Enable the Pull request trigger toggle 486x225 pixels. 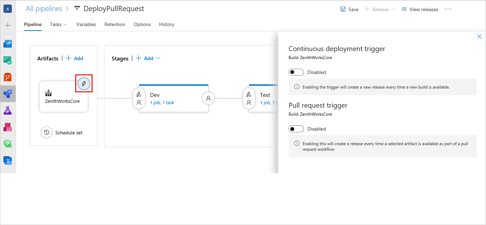coord(296,129)
